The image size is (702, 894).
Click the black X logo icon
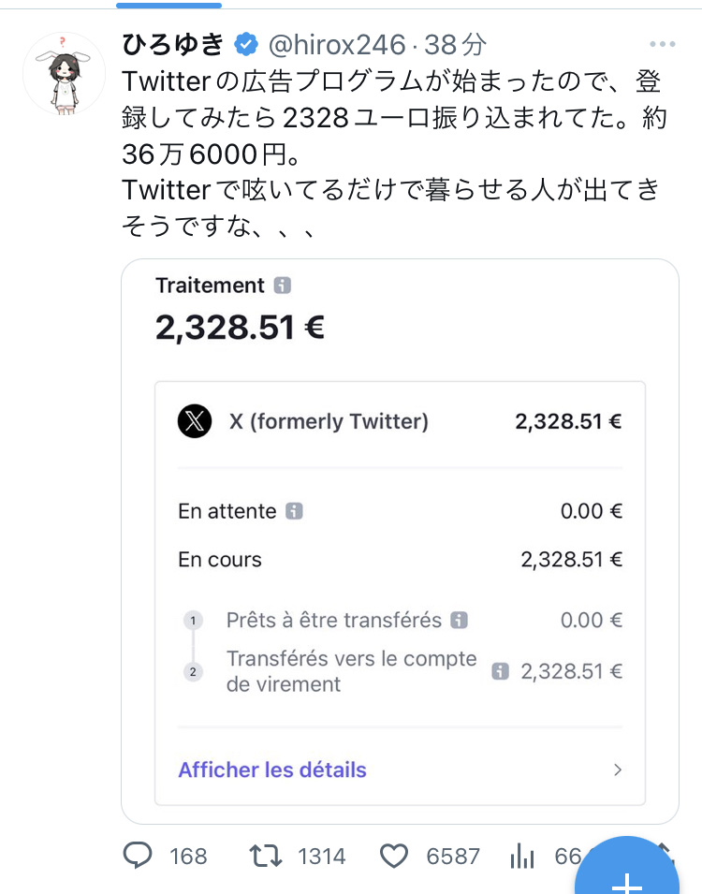click(x=195, y=421)
